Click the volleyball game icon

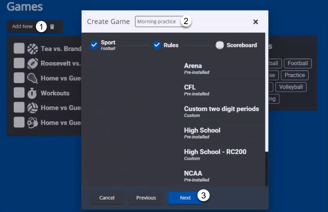32,108
